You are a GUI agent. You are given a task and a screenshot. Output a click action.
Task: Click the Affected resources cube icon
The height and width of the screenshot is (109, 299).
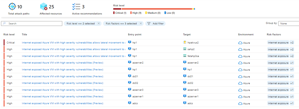tap(44, 7)
